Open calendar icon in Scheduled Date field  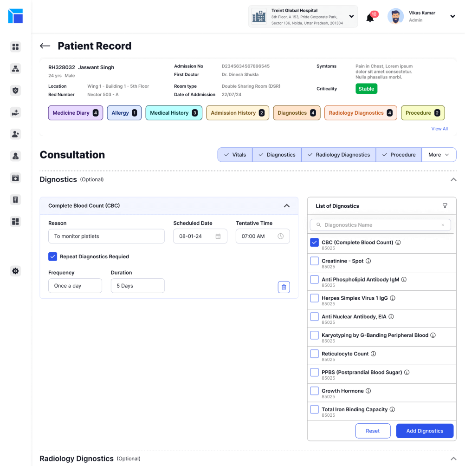click(x=218, y=236)
